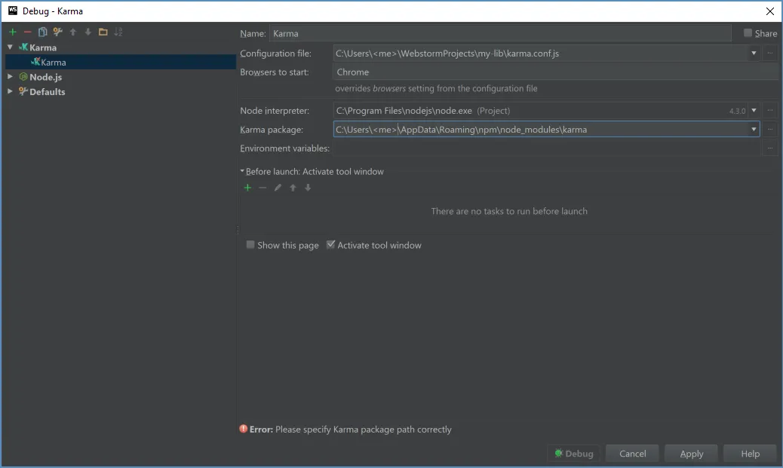Remove the selected configuration with the minus icon in the tree toolbar
Image resolution: width=783 pixels, height=468 pixels.
(27, 32)
